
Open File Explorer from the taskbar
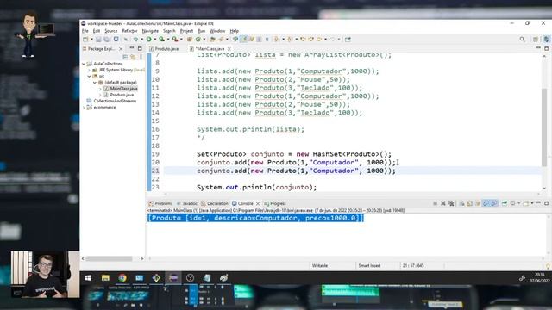point(105,277)
